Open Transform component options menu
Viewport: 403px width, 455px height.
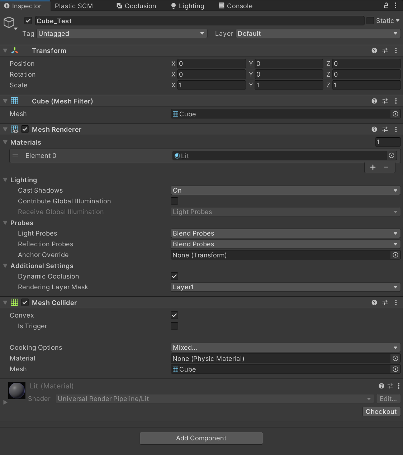396,50
